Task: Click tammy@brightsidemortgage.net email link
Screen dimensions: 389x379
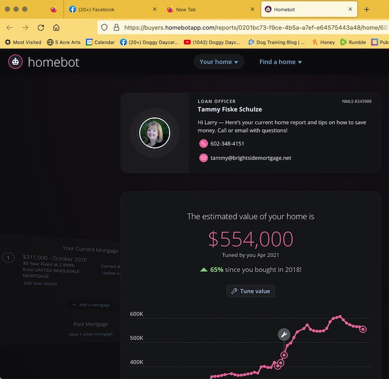Action: point(251,158)
